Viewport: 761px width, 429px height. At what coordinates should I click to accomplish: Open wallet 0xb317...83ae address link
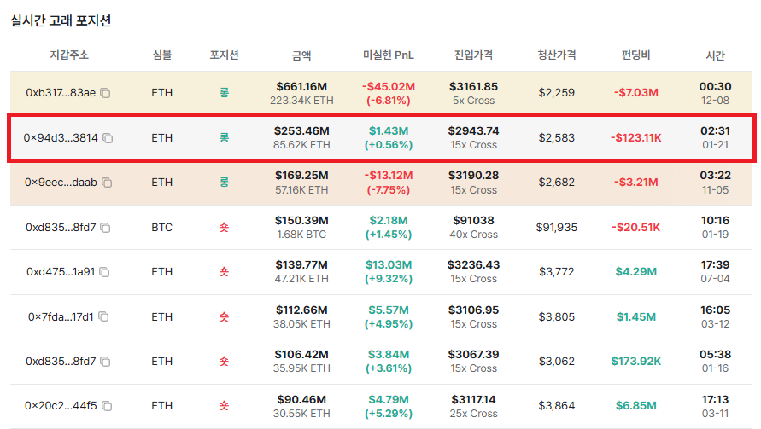[61, 93]
